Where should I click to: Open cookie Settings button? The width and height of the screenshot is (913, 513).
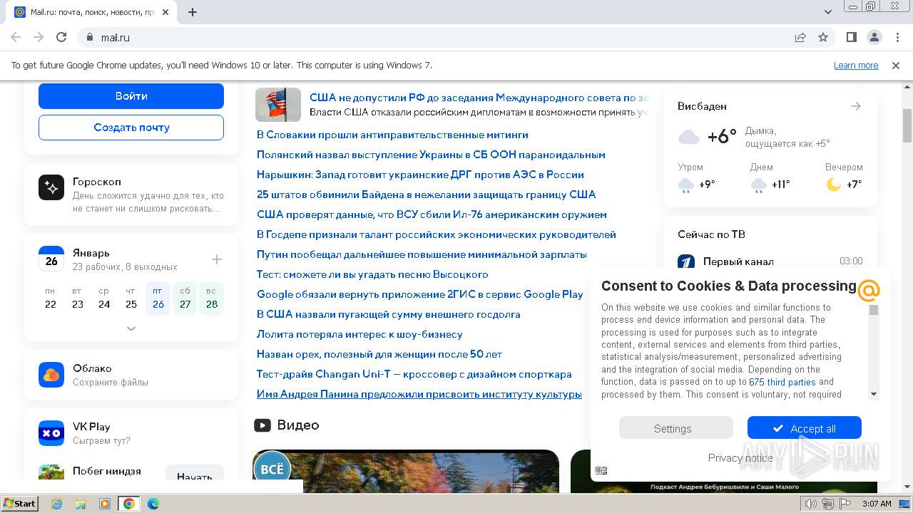pyautogui.click(x=675, y=427)
